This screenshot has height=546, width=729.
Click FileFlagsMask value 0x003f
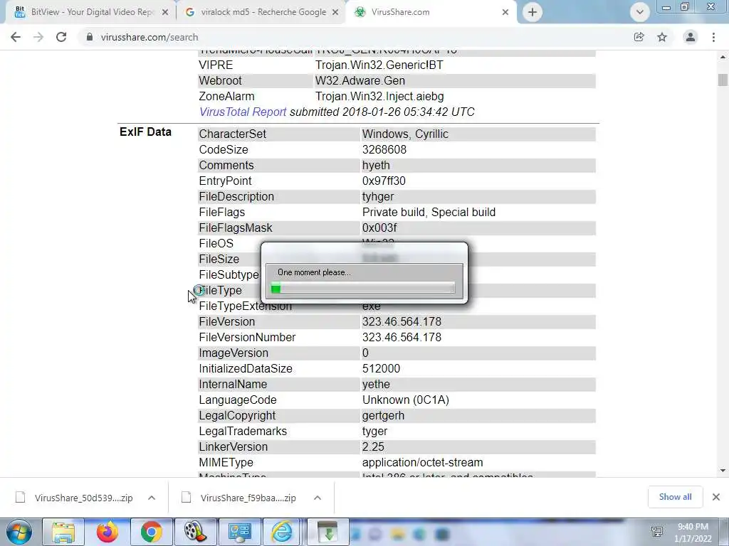pyautogui.click(x=379, y=228)
